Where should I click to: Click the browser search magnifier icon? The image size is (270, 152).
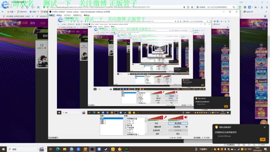[234, 7]
